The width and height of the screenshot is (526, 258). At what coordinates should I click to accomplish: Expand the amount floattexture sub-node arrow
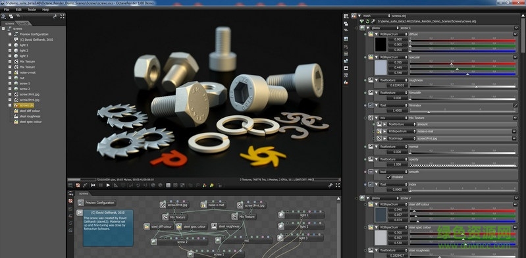[384, 124]
